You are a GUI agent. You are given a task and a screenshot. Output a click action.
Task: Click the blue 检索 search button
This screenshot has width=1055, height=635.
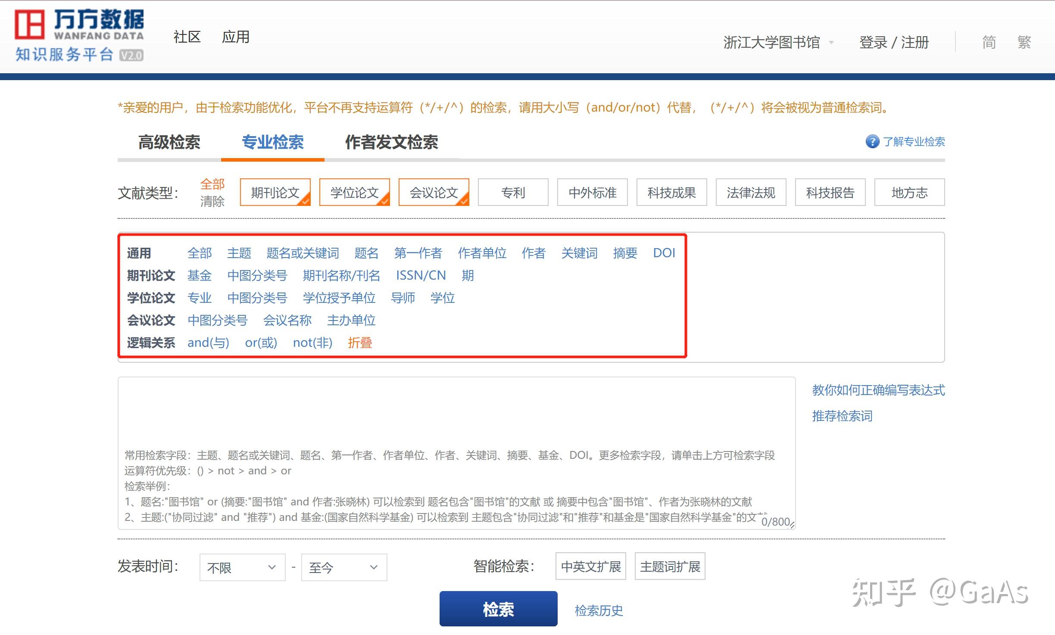(498, 609)
